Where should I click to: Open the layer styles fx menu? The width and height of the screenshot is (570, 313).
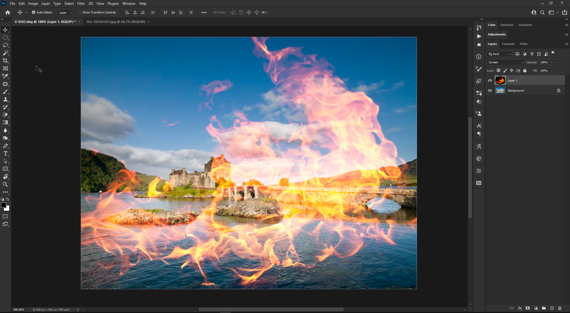[520, 308]
